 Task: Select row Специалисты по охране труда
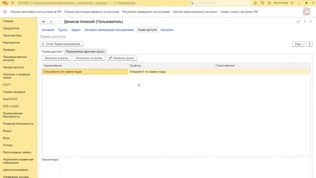85,72
